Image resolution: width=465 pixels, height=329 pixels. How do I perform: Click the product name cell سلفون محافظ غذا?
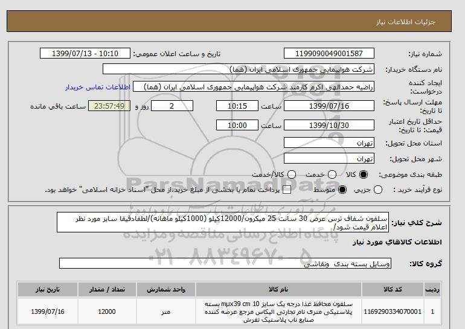click(278, 311)
